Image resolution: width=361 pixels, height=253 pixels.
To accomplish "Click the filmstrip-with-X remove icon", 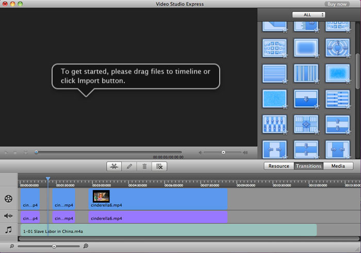I will (x=159, y=166).
